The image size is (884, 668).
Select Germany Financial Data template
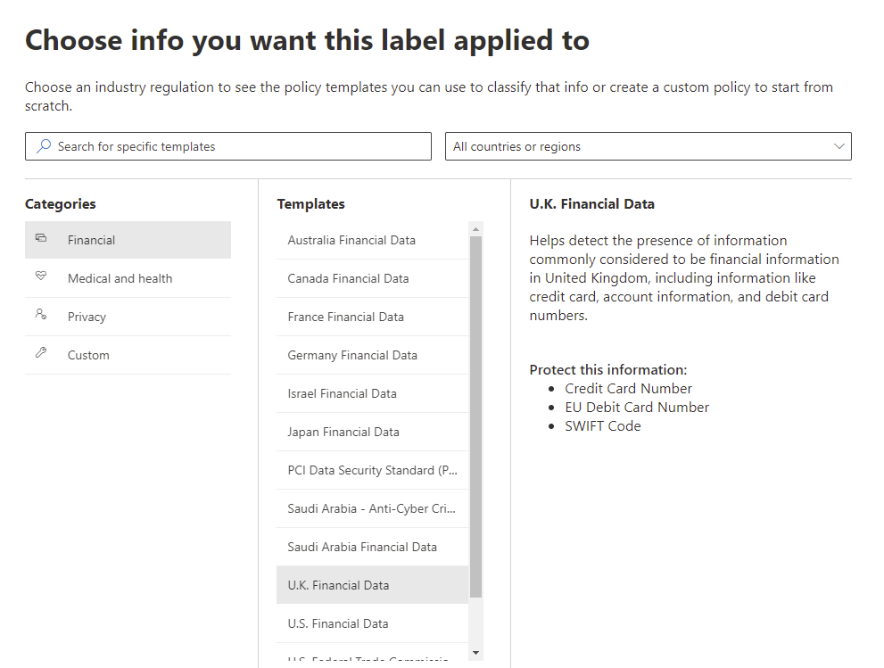352,355
